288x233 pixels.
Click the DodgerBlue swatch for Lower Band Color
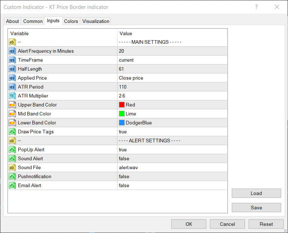(x=122, y=123)
